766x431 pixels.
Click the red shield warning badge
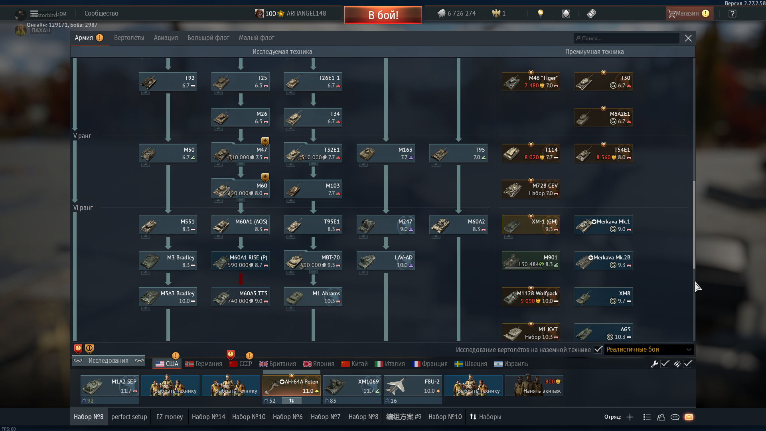[78, 349]
